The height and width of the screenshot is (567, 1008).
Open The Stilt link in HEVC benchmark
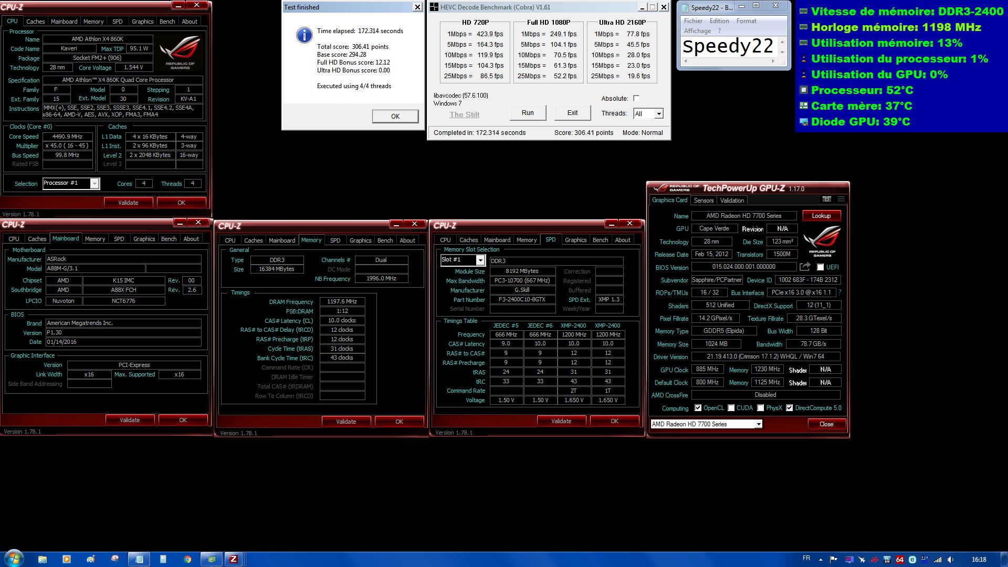click(464, 114)
